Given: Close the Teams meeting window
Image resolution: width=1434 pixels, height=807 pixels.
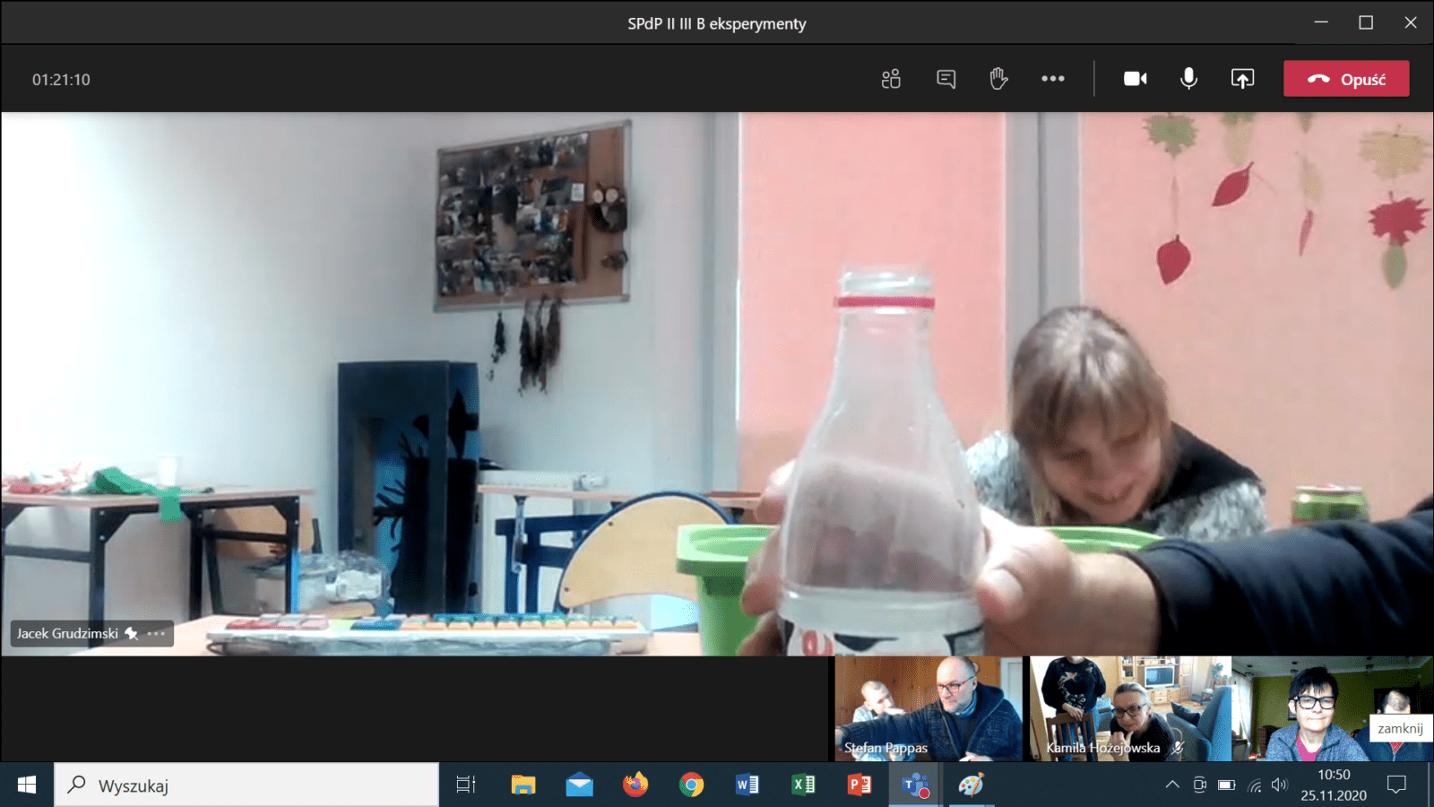Looking at the screenshot, I should coord(1411,22).
